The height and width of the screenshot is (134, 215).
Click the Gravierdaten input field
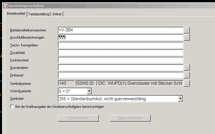point(121,68)
